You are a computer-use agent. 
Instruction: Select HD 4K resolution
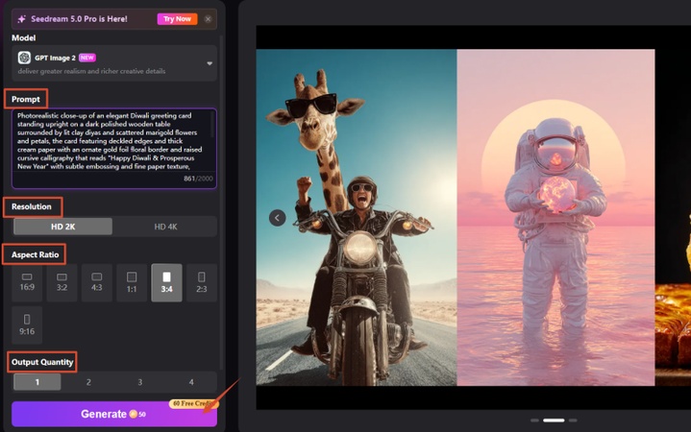165,227
